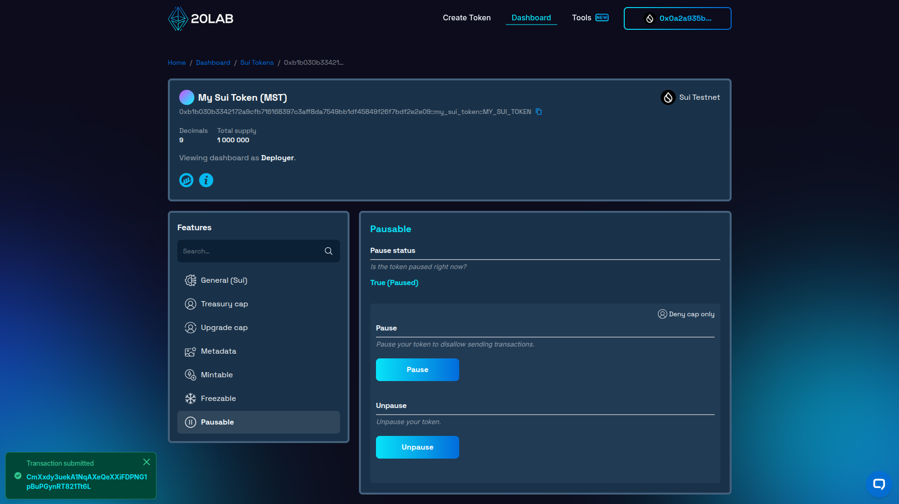This screenshot has width=899, height=504.
Task: Click the NEW badge beside Tools
Action: click(x=602, y=17)
